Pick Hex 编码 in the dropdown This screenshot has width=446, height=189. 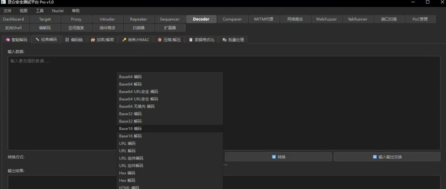[x=170, y=173]
